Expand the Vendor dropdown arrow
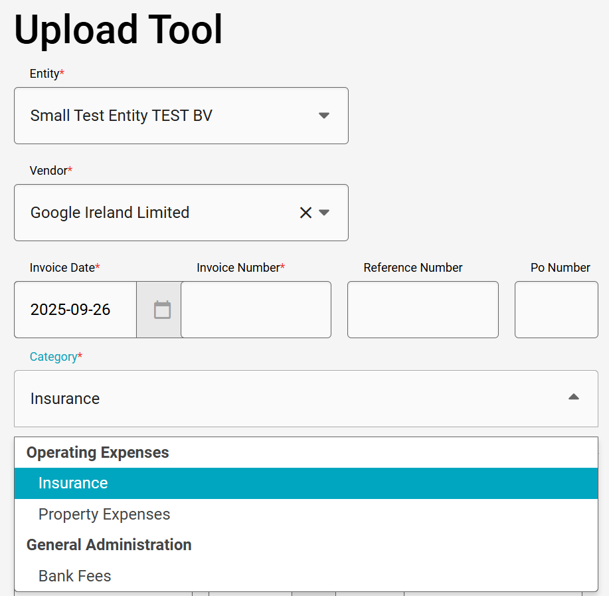 (x=324, y=213)
